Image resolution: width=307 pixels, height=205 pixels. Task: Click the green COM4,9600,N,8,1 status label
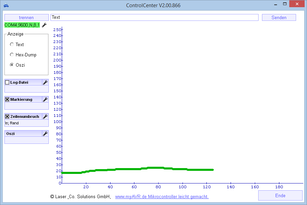pyautogui.click(x=22, y=25)
